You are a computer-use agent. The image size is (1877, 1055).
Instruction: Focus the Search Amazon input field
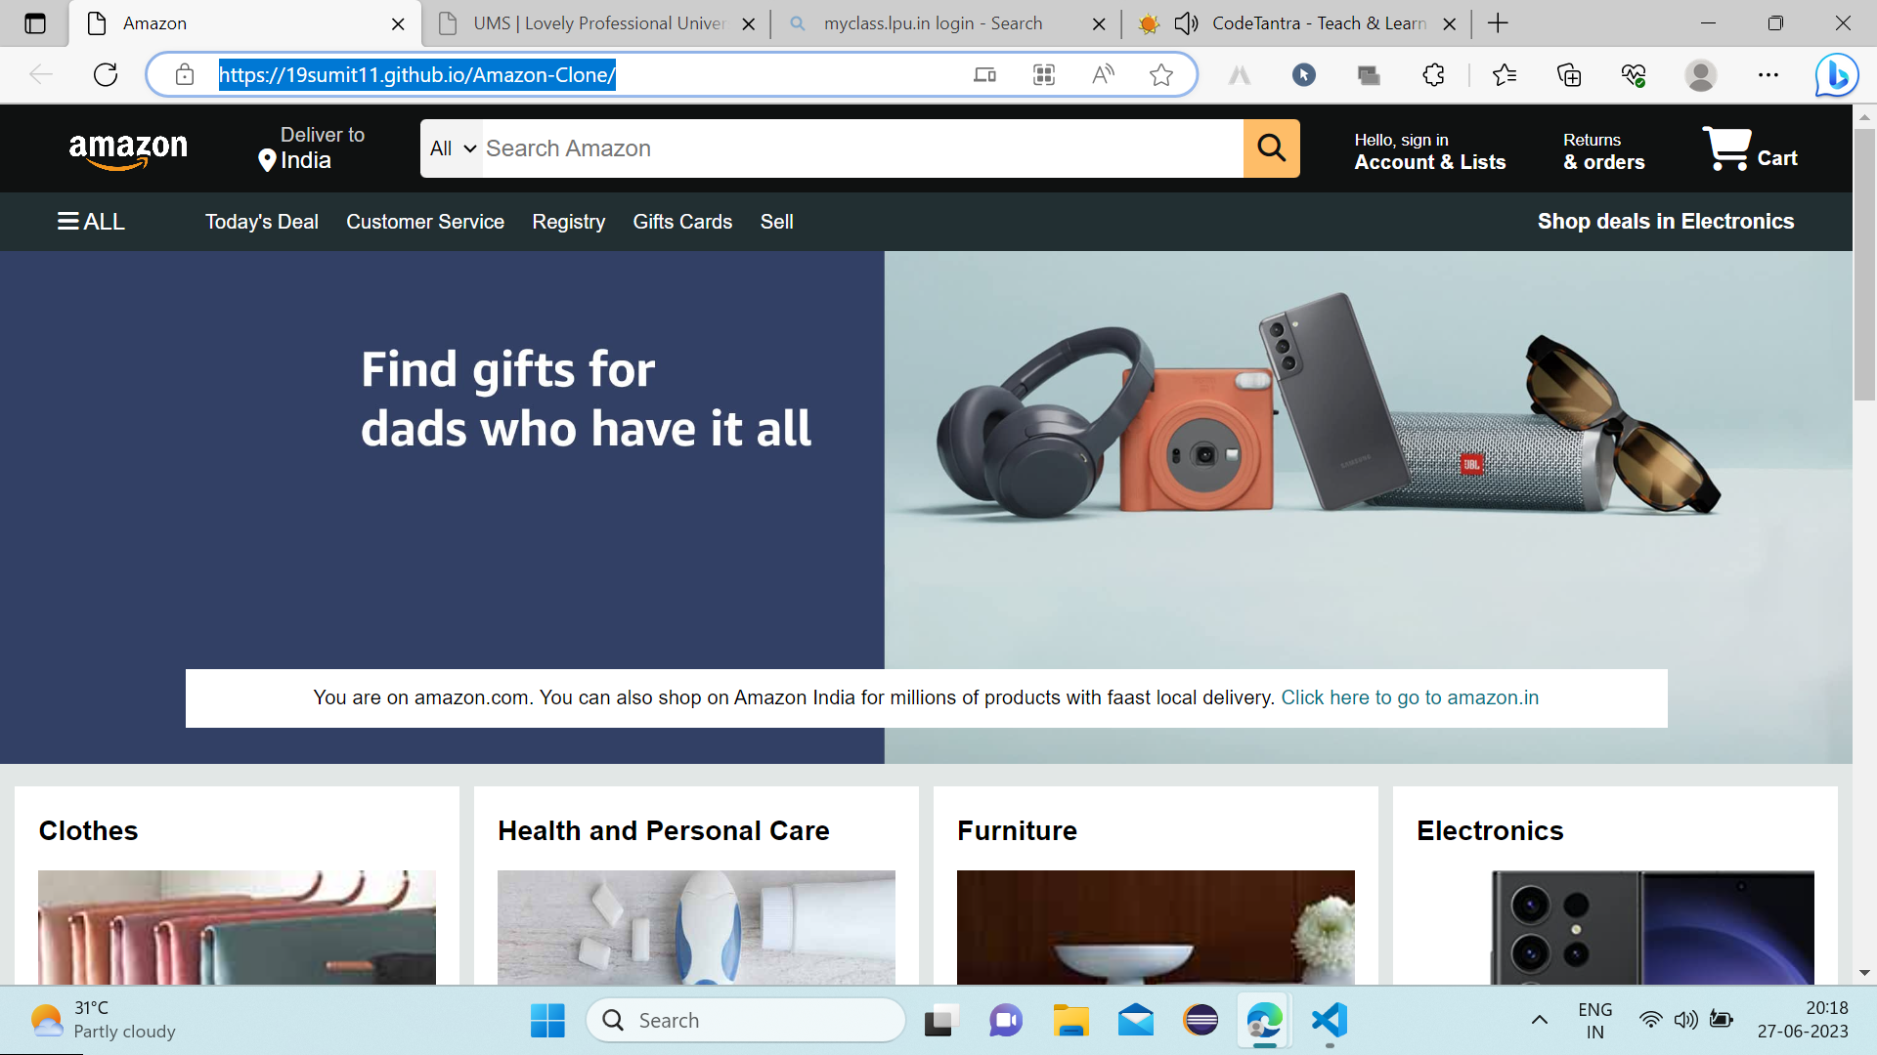pyautogui.click(x=862, y=148)
